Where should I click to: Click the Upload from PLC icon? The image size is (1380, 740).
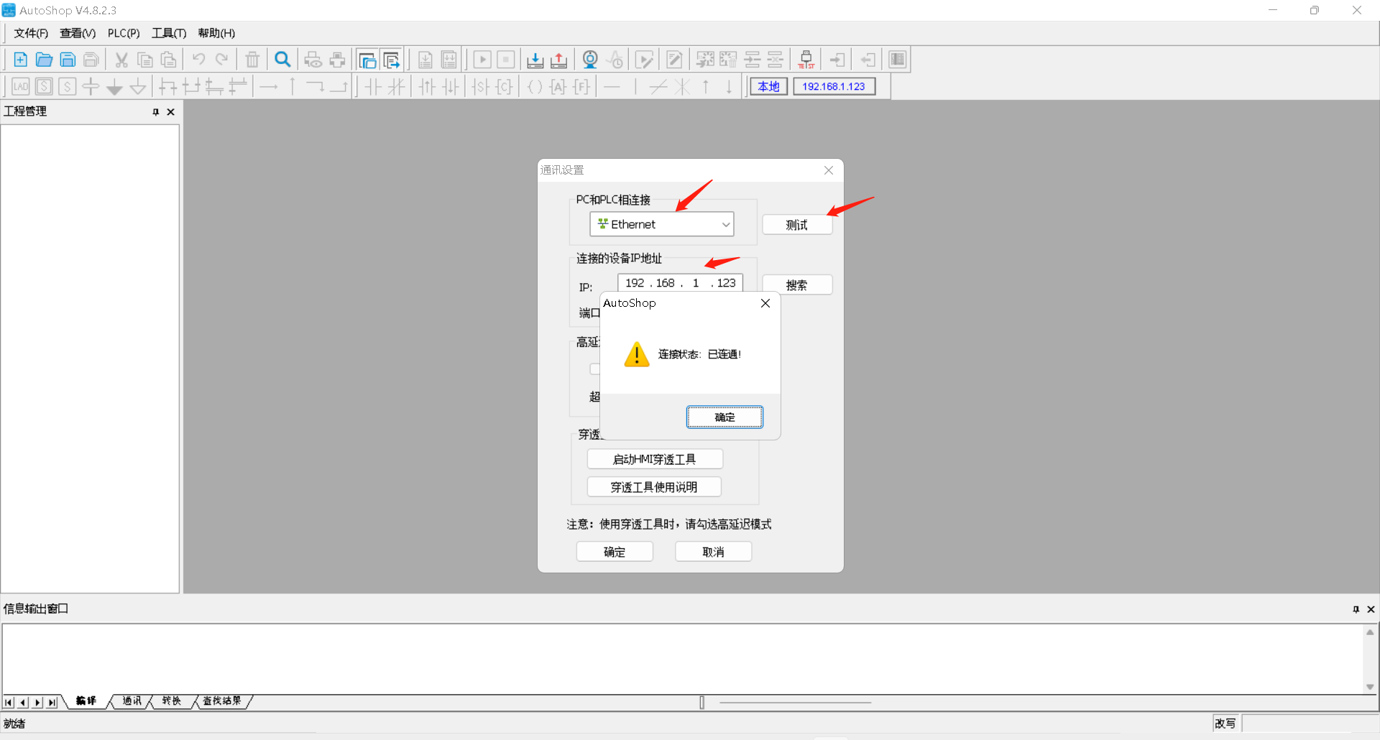(x=559, y=60)
